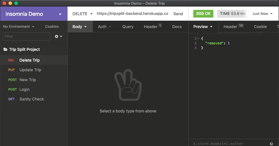The width and height of the screenshot is (279, 146).
Task: Expand the No Environment dropdown
Action: coord(18,26)
